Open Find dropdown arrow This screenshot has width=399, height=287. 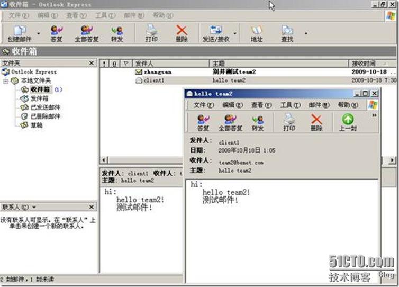(306, 33)
